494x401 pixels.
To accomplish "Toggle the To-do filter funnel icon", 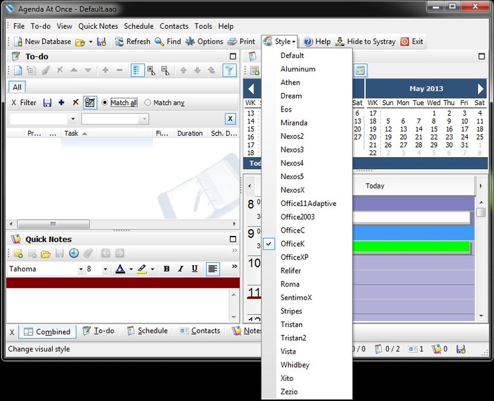I will 229,70.
